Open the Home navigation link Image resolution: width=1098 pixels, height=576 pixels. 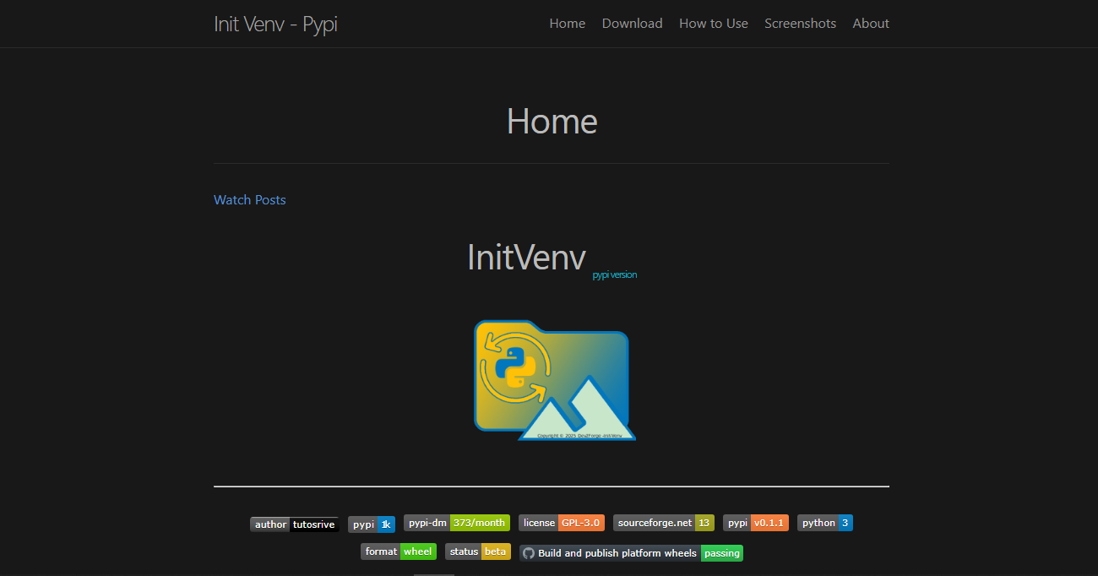[567, 24]
